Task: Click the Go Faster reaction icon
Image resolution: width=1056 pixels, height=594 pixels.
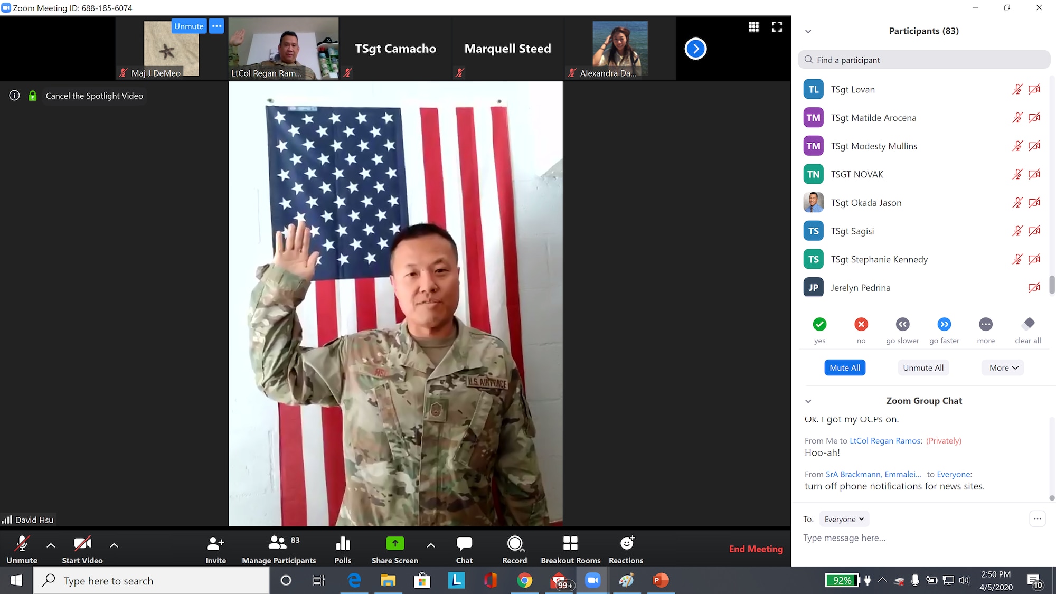Action: pyautogui.click(x=944, y=325)
